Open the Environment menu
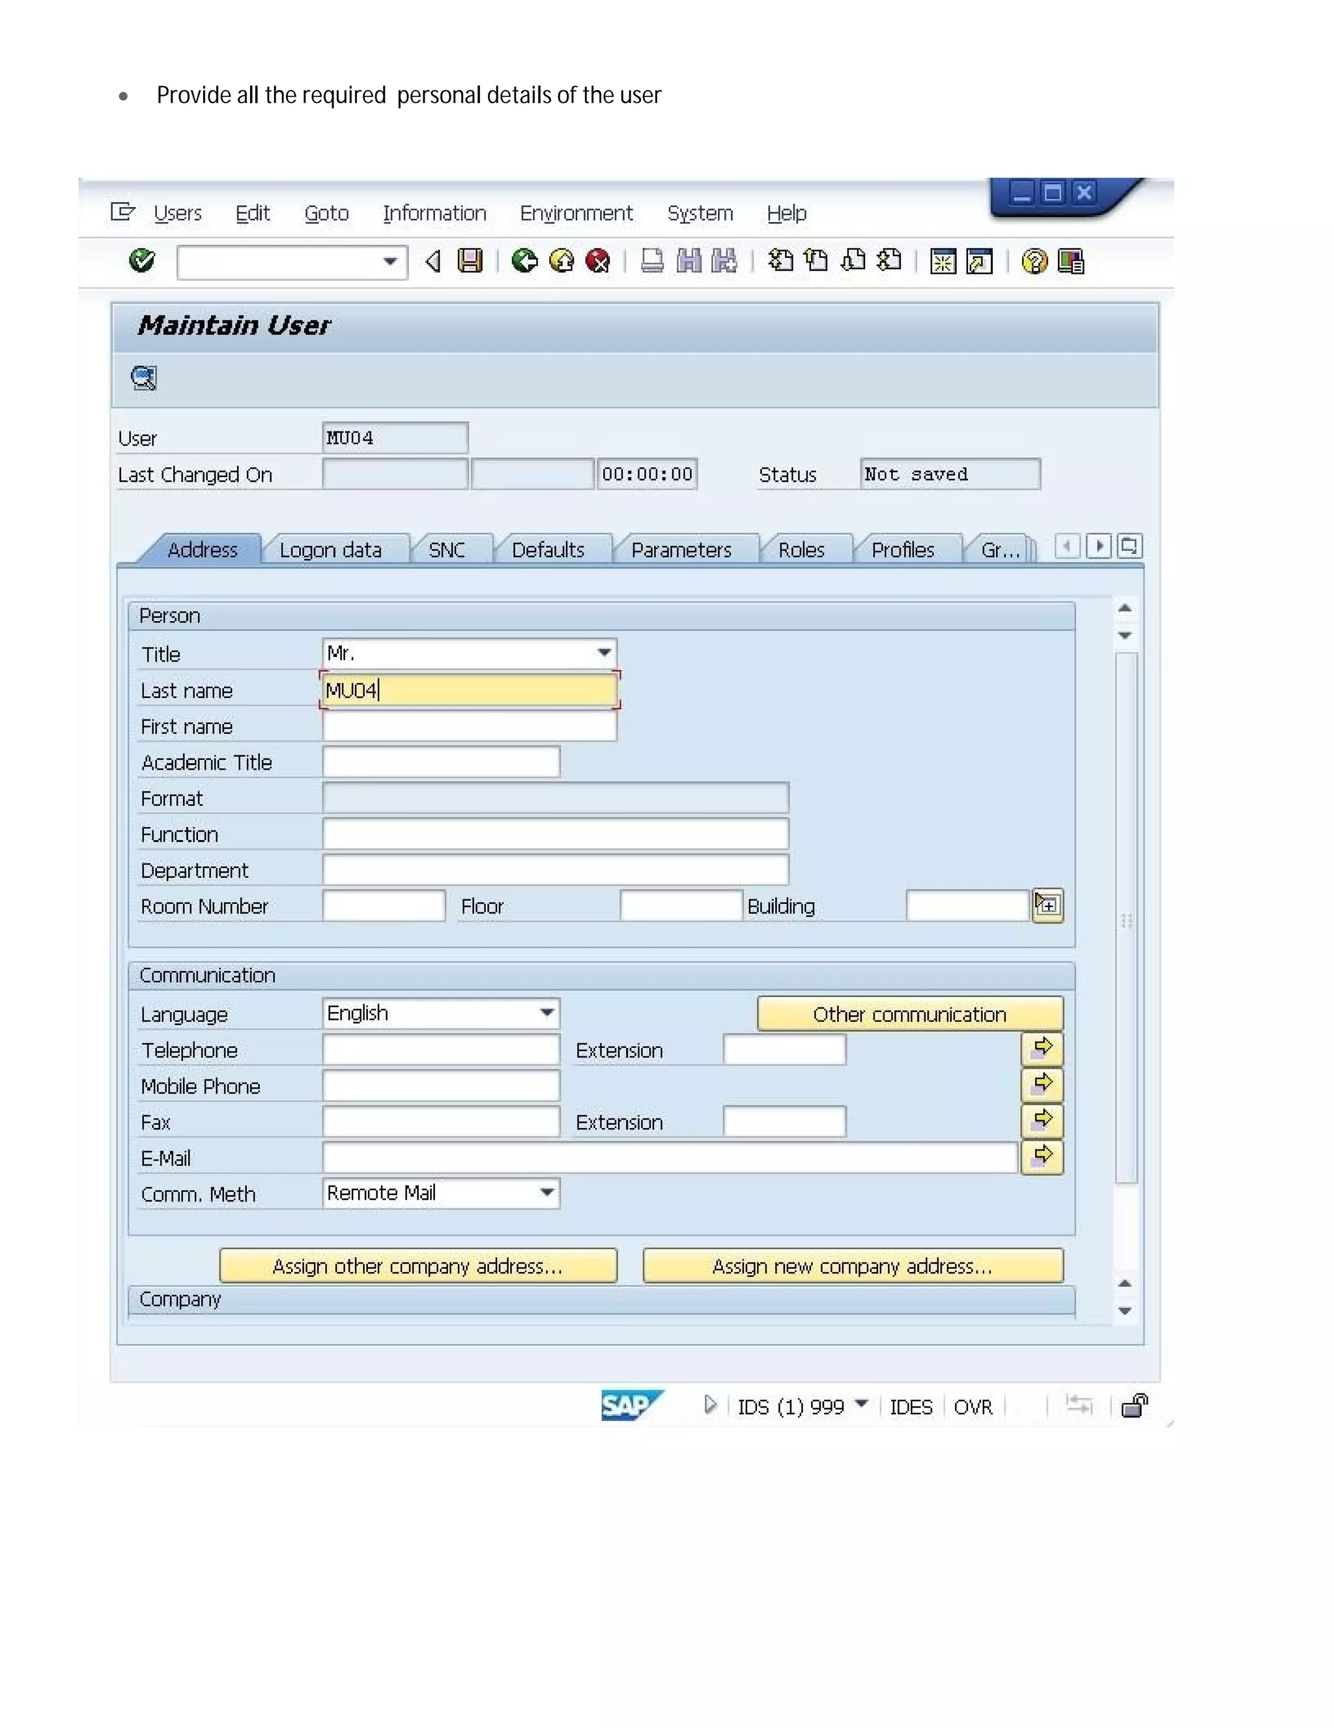Viewport: 1334px width, 1727px height. [576, 212]
